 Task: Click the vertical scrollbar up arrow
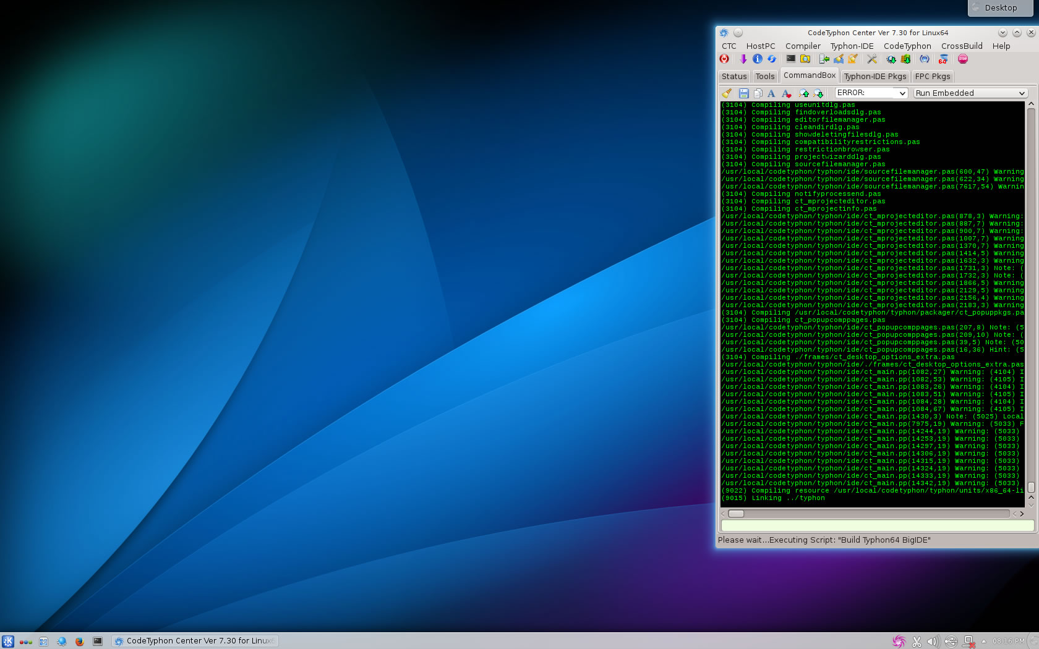(x=1031, y=104)
